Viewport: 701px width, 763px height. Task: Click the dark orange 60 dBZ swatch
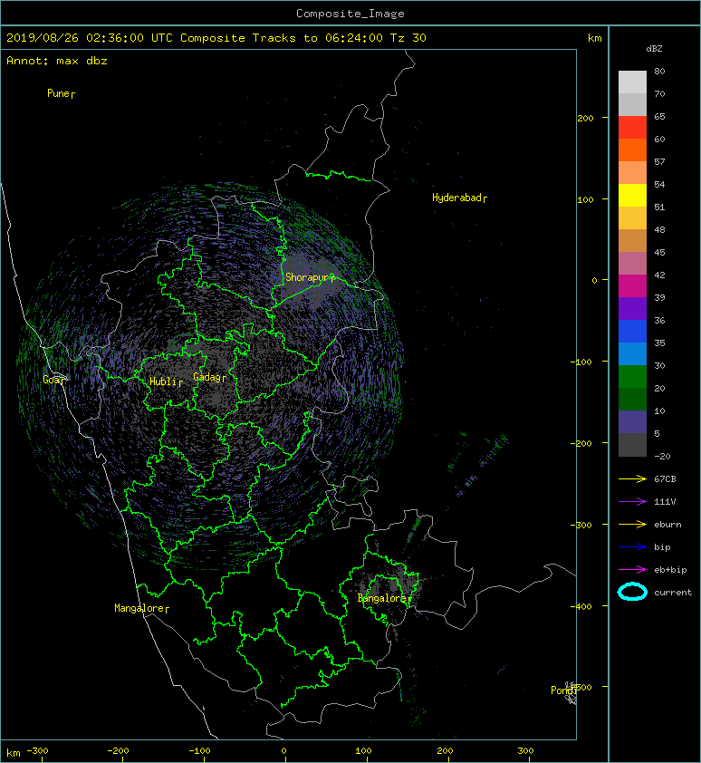(x=632, y=150)
